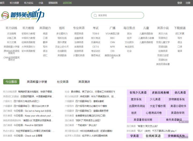Viewport: 193px width, 141px height.
Task: Open 小说 in top bar
Action: point(41,3)
